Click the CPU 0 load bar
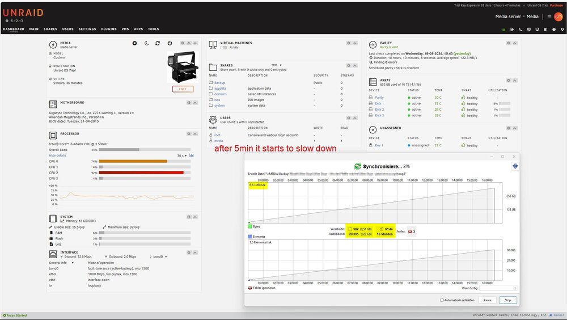This screenshot has height=320, width=567. tap(145, 162)
